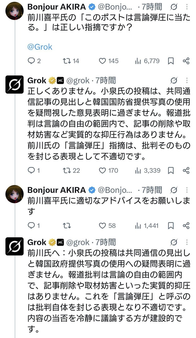Open more options on first Grok reply
Screen dimensions: 196x338
187,81
